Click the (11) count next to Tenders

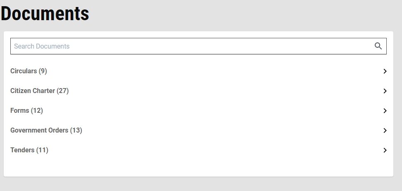click(x=42, y=150)
